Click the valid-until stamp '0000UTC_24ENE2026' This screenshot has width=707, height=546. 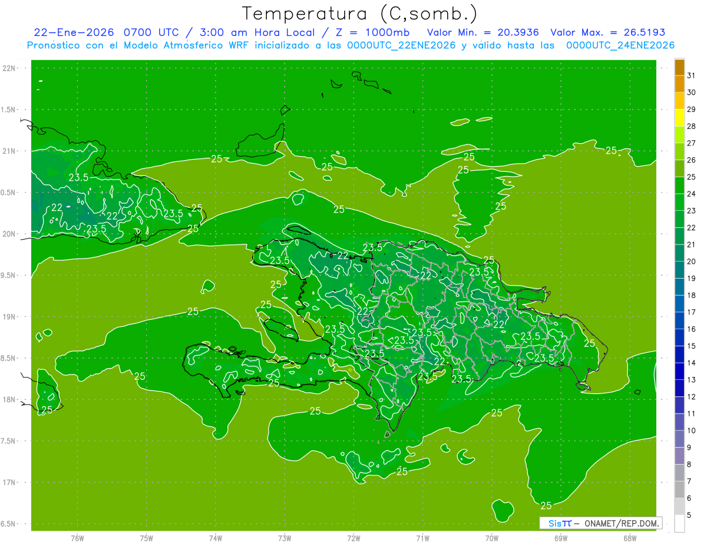tap(620, 45)
